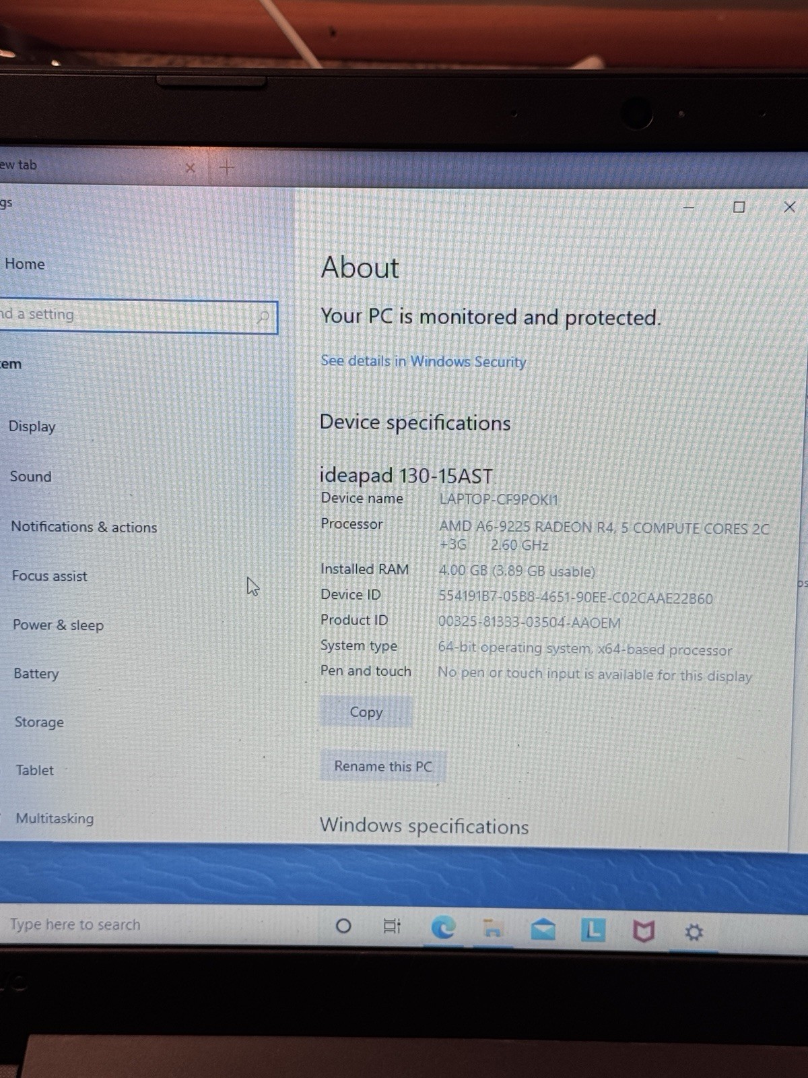Open Power & sleep settings
Screen dimensions: 808x1078
(x=58, y=625)
